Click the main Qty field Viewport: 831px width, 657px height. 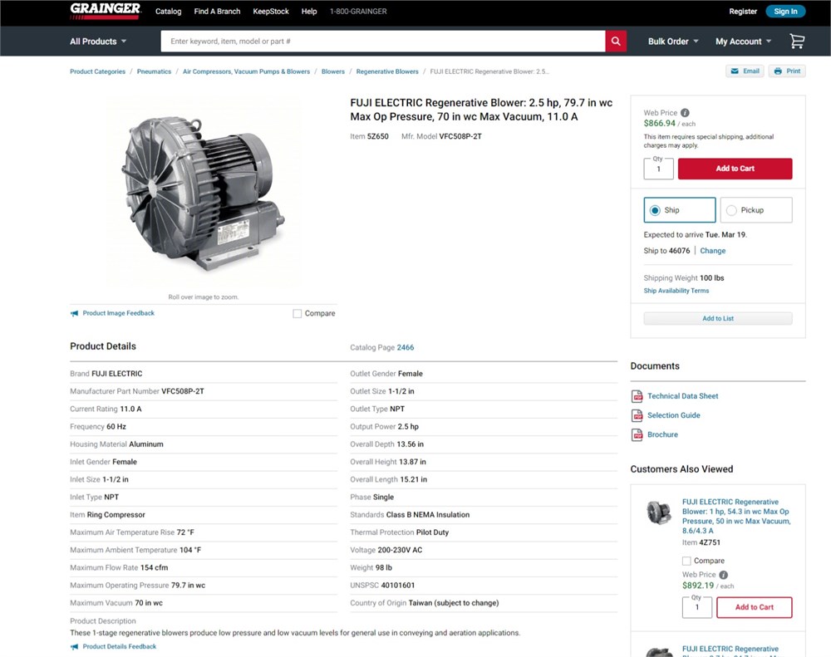(x=659, y=169)
